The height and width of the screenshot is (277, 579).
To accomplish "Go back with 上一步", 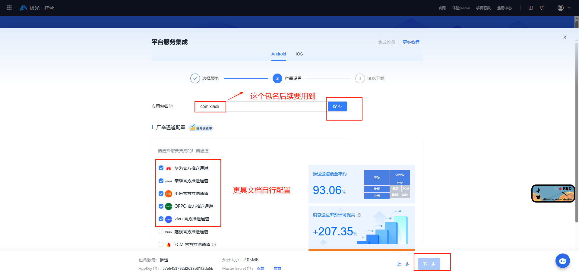I will pos(403,264).
